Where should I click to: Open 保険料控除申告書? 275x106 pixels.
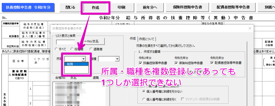pos(187,7)
